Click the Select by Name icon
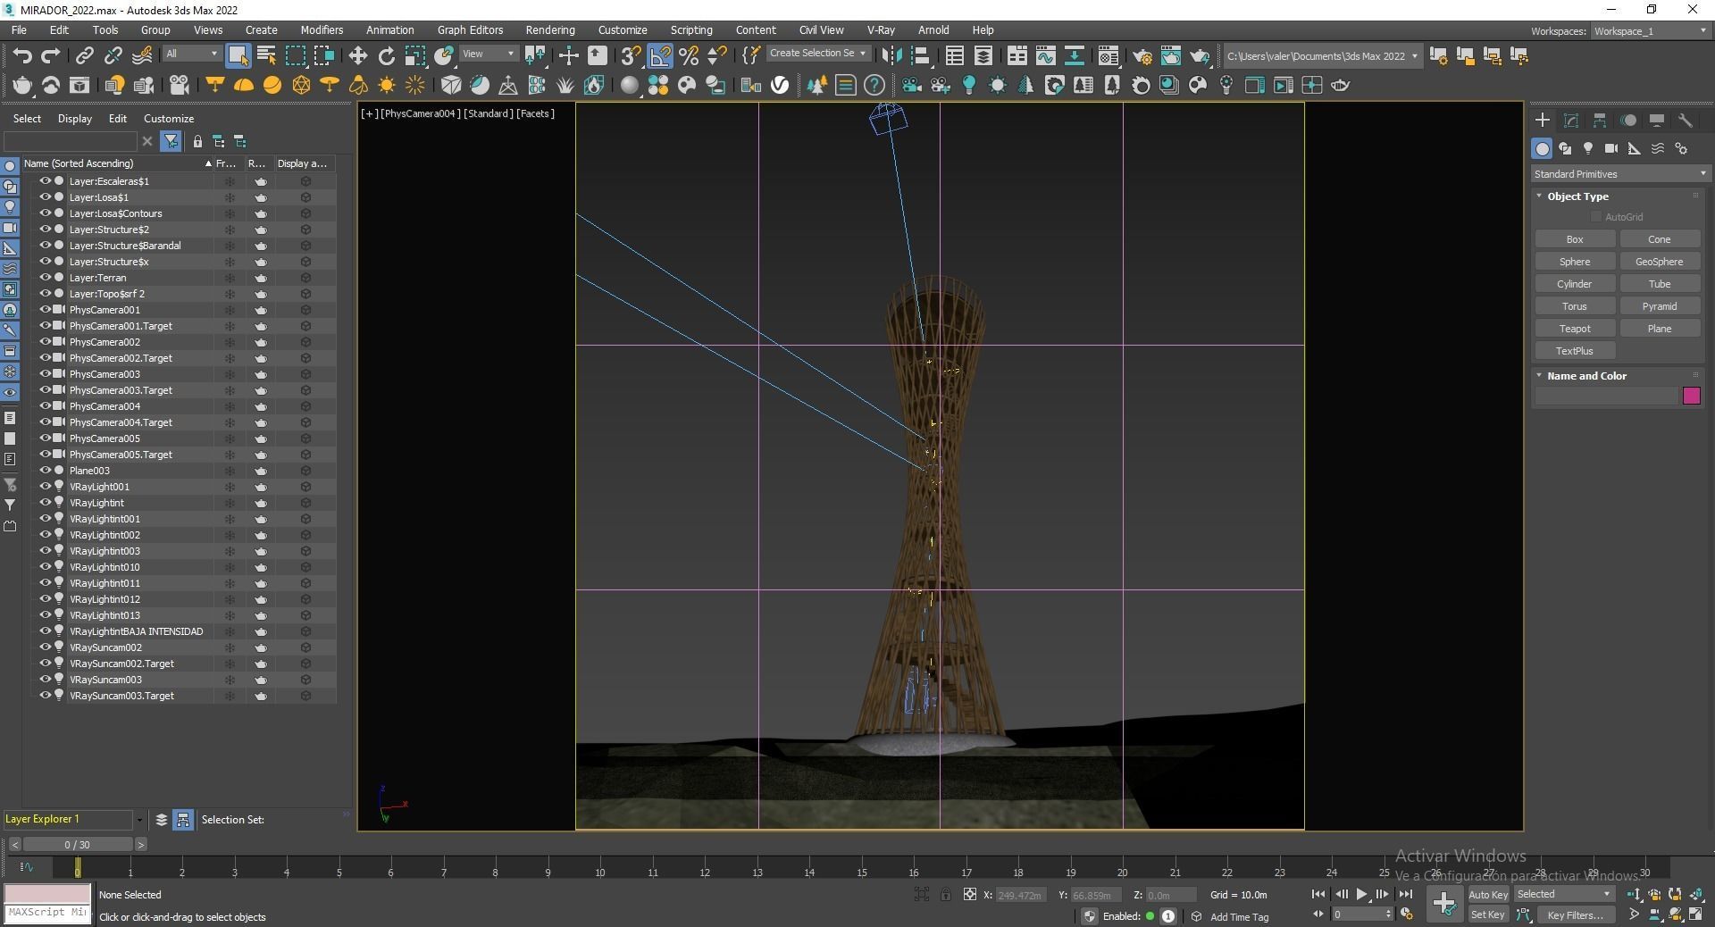This screenshot has width=1715, height=927. 266,56
